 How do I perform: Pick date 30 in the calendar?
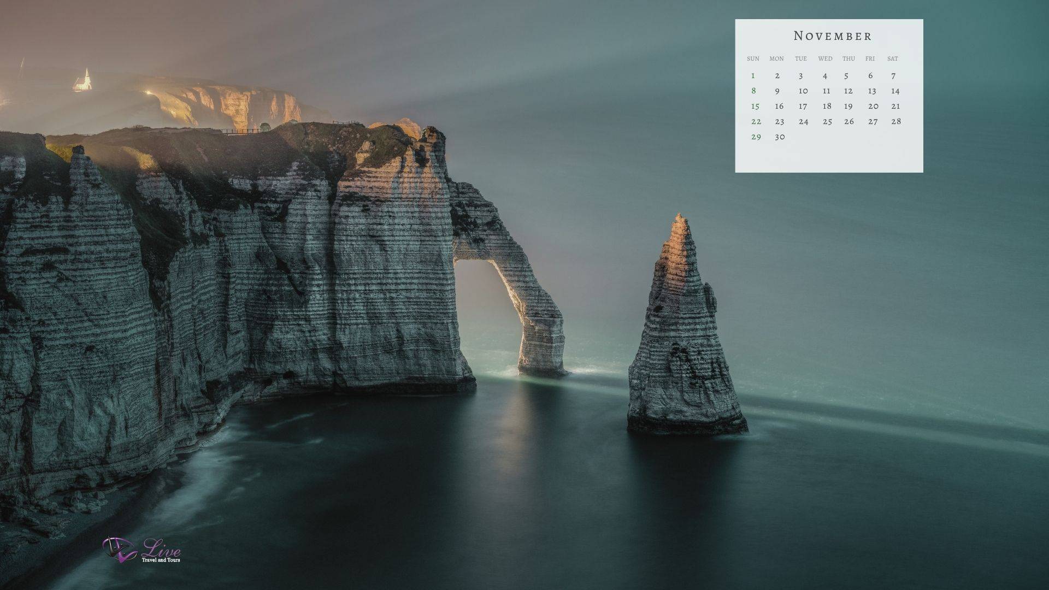[780, 137]
